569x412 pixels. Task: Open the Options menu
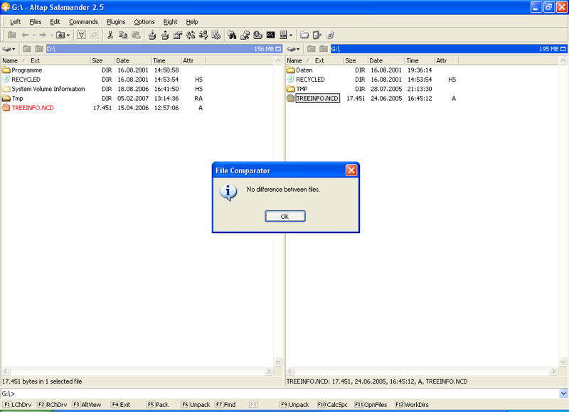(x=144, y=22)
